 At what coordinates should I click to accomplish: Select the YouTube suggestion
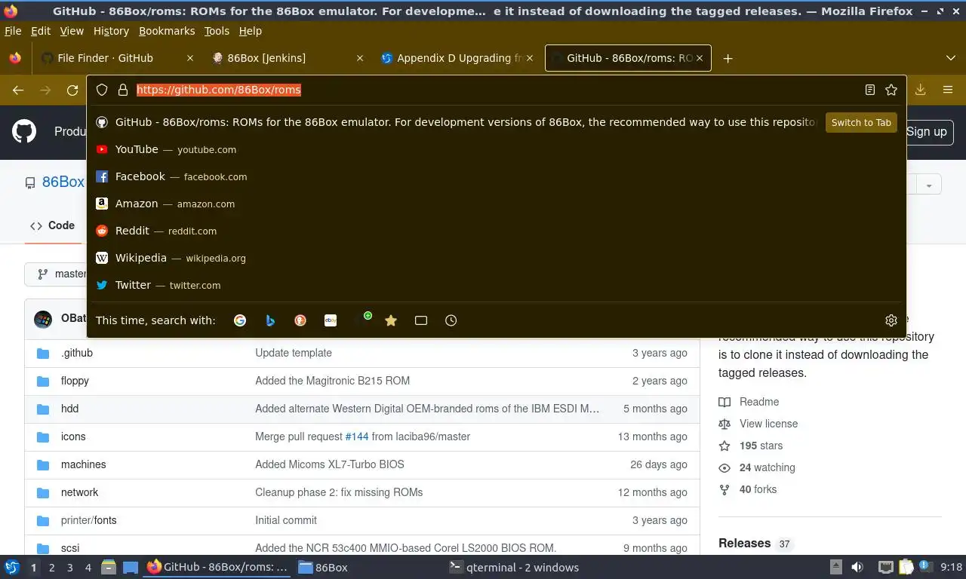coord(497,149)
